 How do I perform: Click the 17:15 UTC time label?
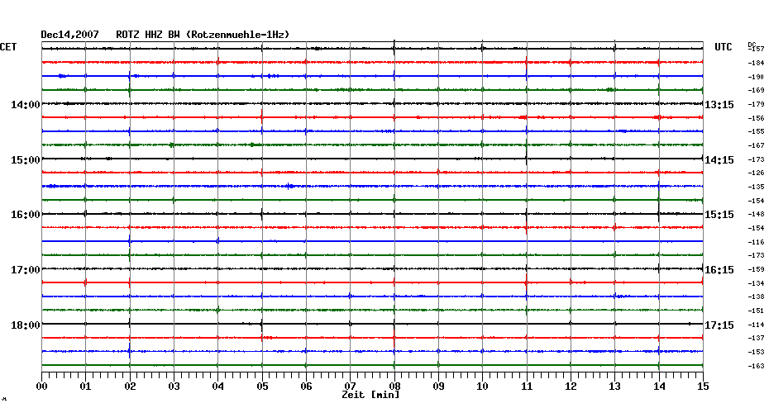tap(719, 325)
